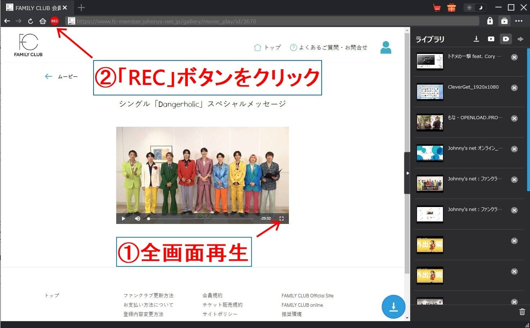Open 会員規約 footer link
This screenshot has width=530, height=328.
[212, 295]
